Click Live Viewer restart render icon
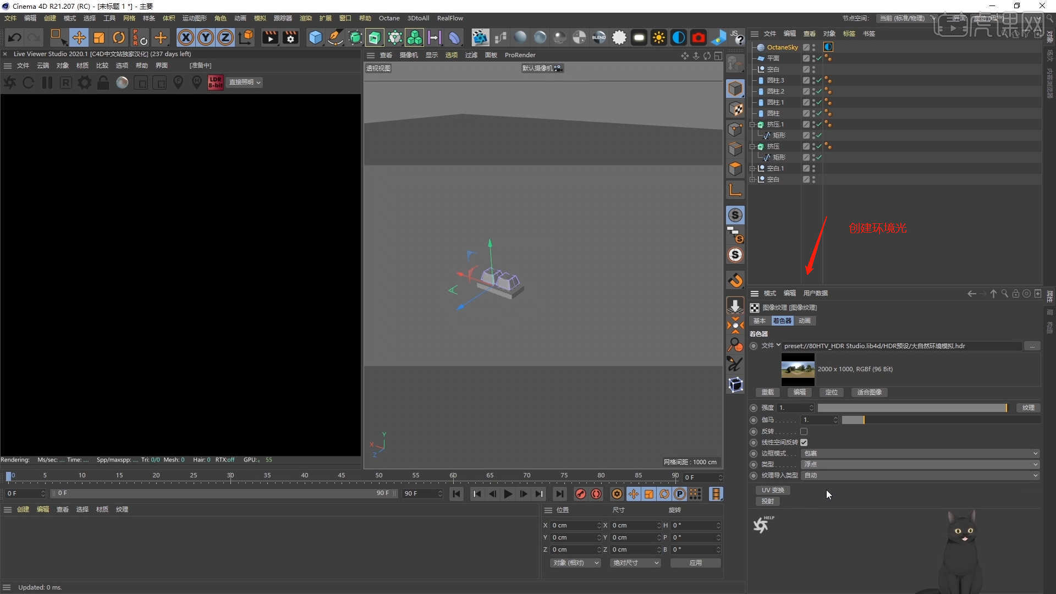The height and width of the screenshot is (594, 1056). 29,82
